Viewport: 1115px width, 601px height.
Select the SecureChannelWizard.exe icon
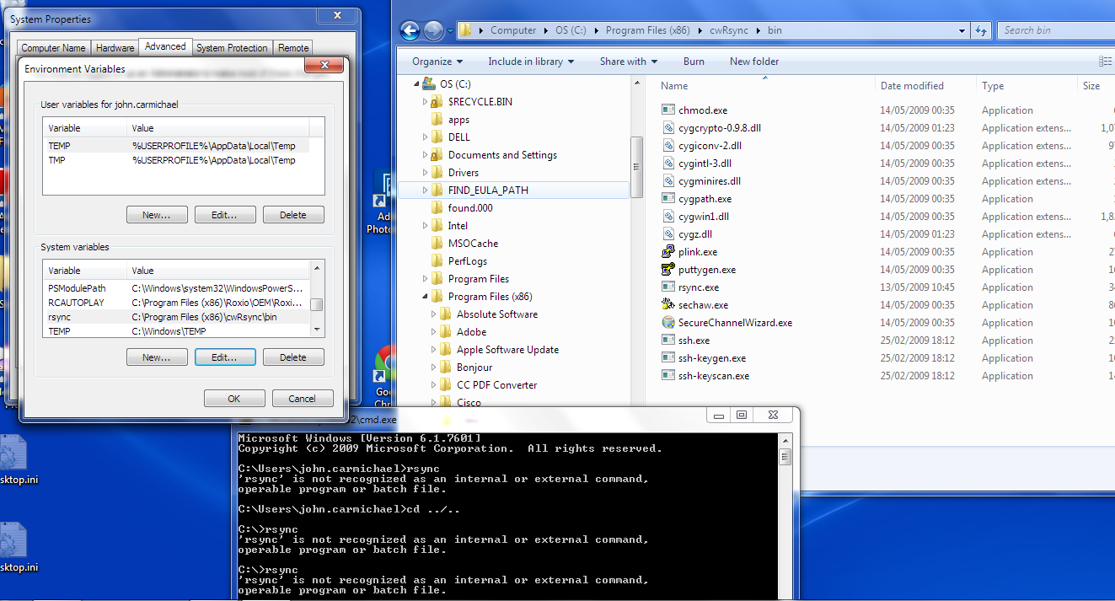[668, 323]
